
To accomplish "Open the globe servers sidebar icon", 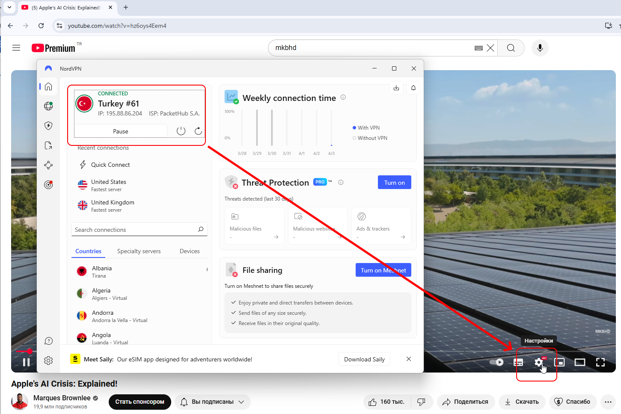I will [48, 106].
